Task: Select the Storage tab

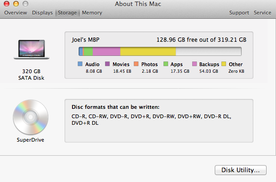Action: coord(67,13)
